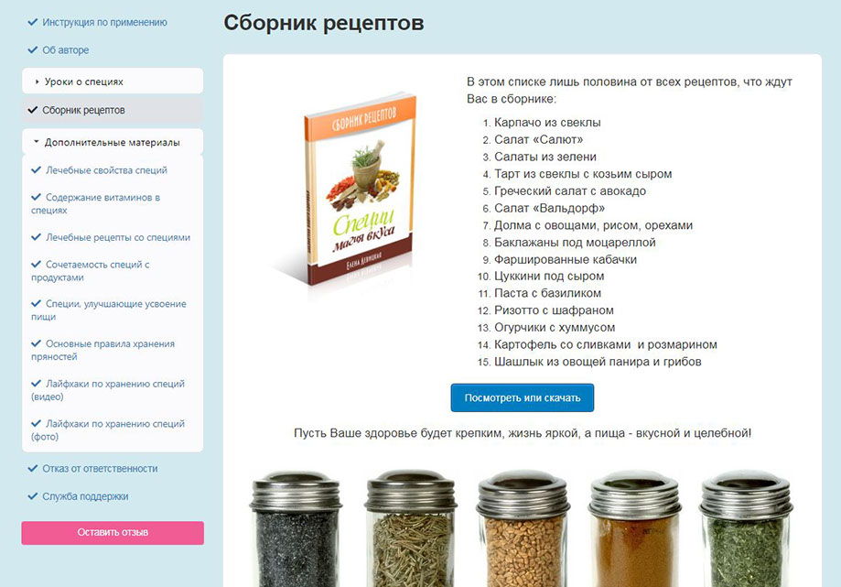Click the pink Оставить отзыв button

point(113,533)
